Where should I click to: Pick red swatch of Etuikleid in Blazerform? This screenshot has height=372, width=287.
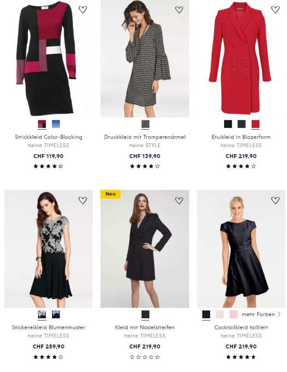tap(255, 124)
